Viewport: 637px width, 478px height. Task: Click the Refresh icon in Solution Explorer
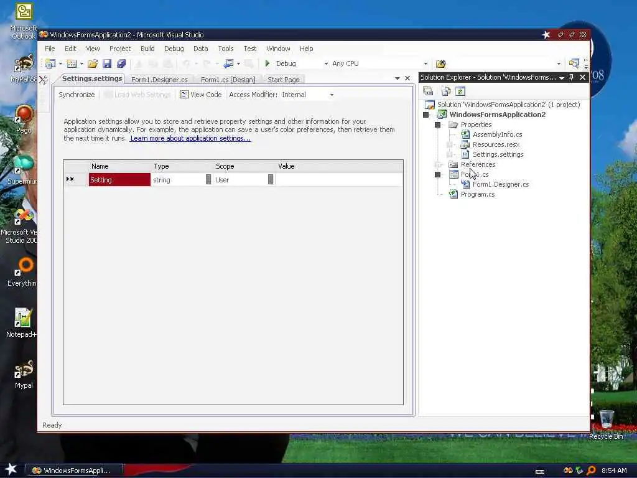pos(460,91)
